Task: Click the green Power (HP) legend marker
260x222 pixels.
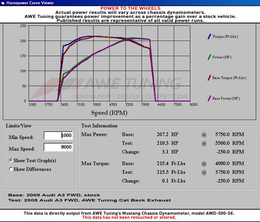Action: (209, 57)
